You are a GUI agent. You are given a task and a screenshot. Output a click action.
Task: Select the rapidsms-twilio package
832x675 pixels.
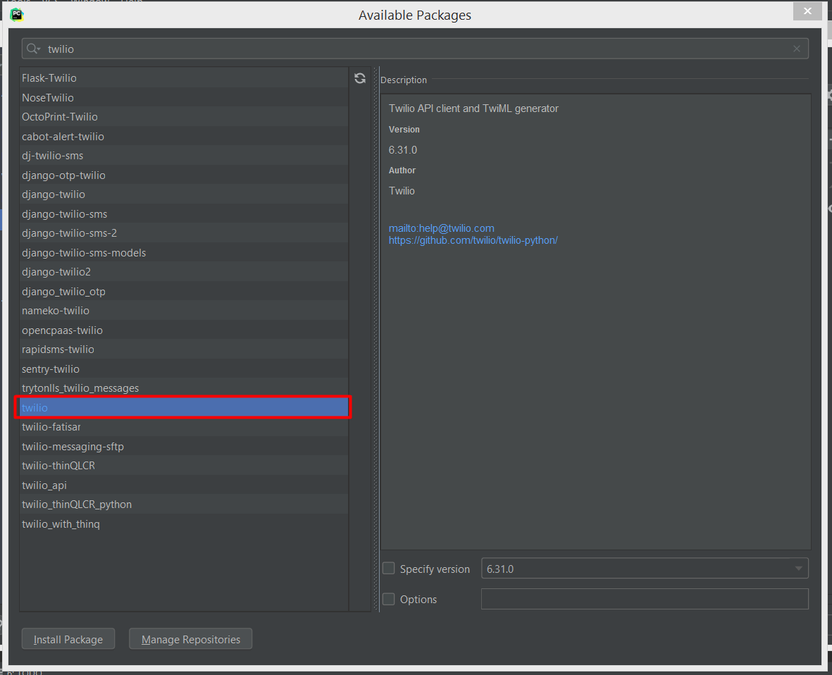(x=184, y=349)
